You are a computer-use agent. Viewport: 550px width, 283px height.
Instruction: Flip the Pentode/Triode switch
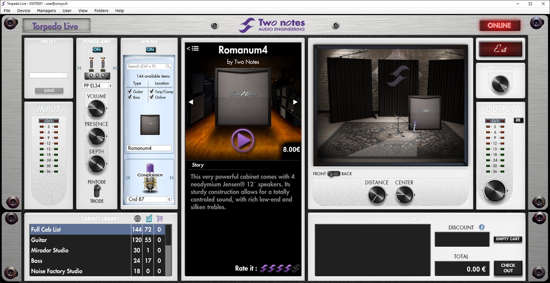tap(97, 191)
